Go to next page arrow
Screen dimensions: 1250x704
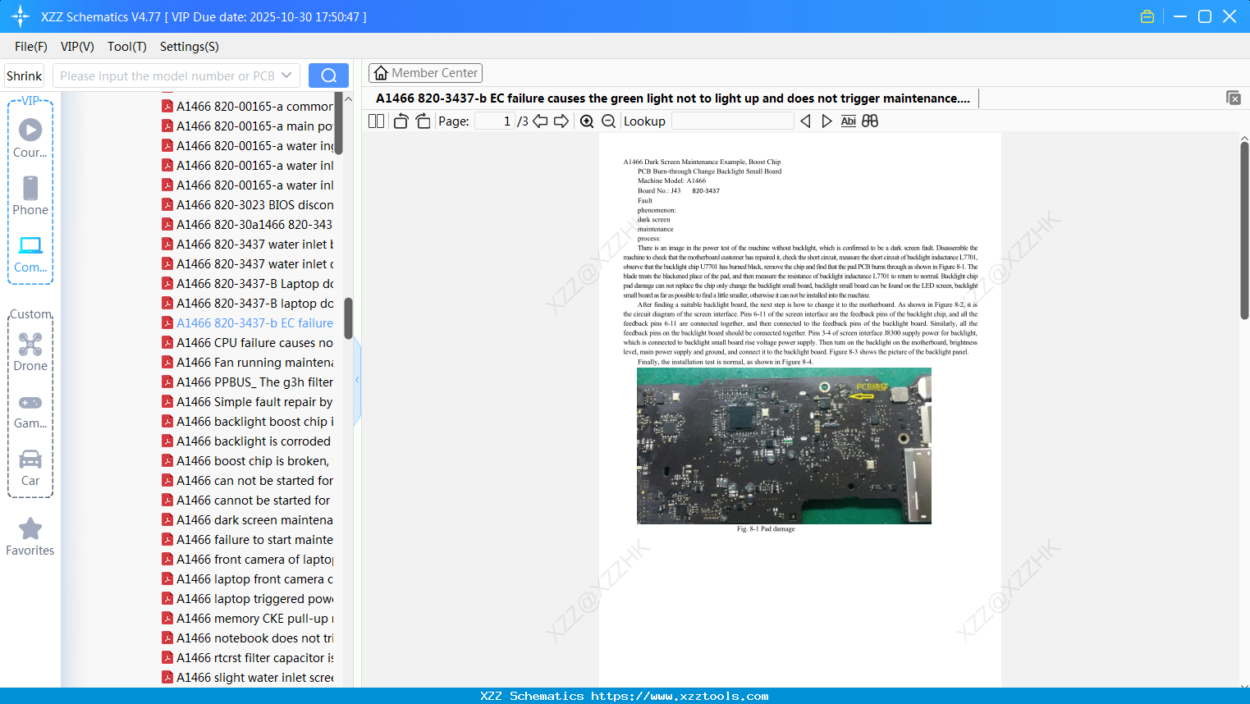point(561,121)
